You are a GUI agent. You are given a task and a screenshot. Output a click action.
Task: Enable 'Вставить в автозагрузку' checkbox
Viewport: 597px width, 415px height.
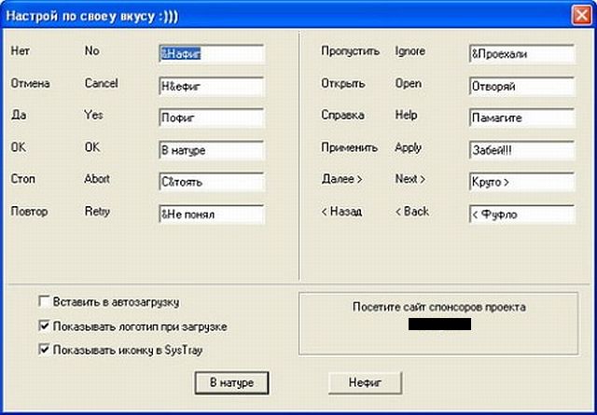click(x=44, y=302)
